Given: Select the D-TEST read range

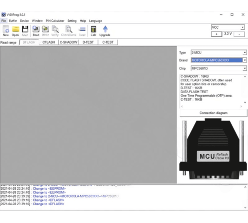Looking at the screenshot, I should [x=88, y=42].
